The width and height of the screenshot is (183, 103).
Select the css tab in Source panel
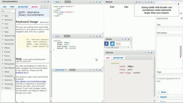point(108,58)
